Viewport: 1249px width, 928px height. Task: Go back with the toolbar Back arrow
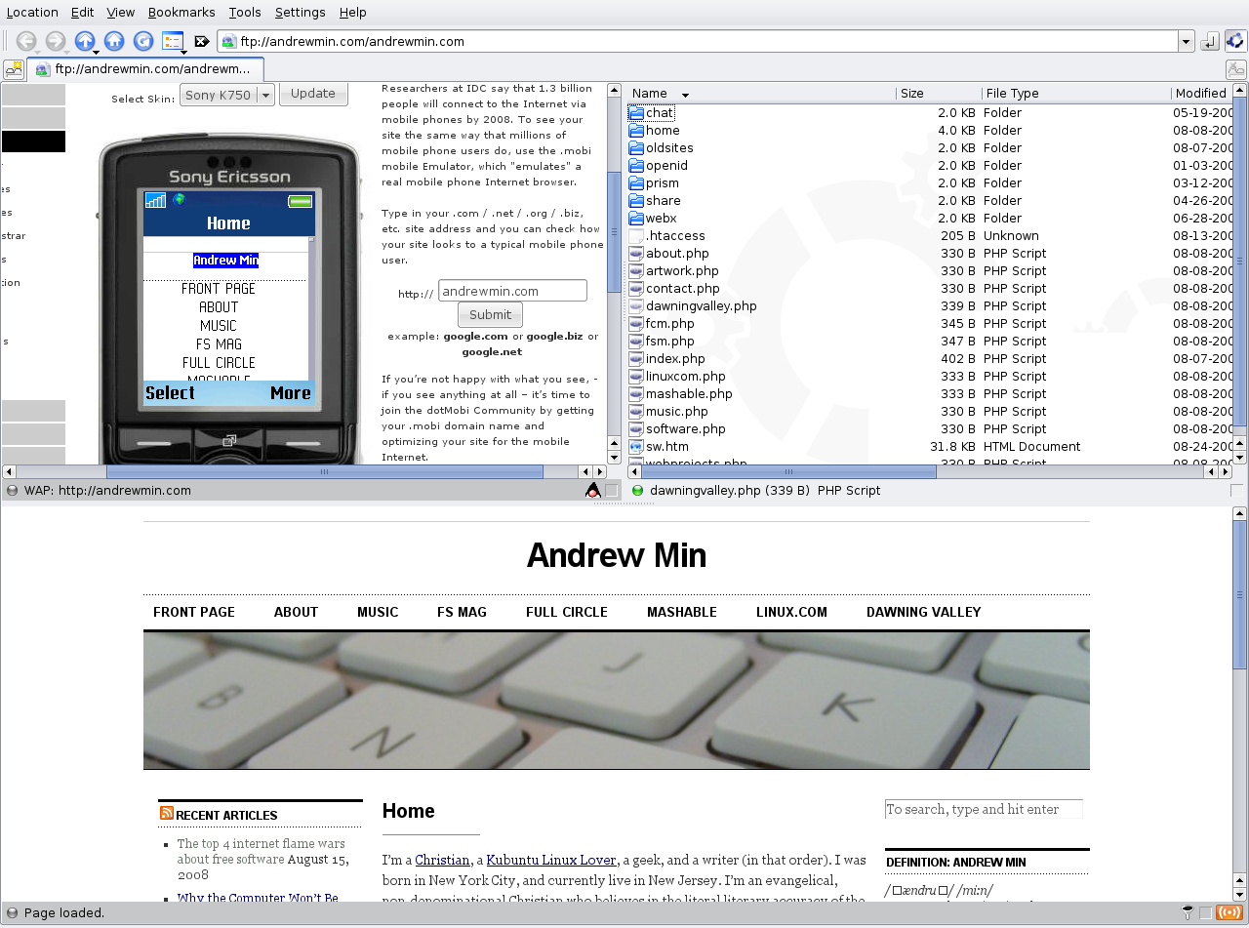pos(26,41)
